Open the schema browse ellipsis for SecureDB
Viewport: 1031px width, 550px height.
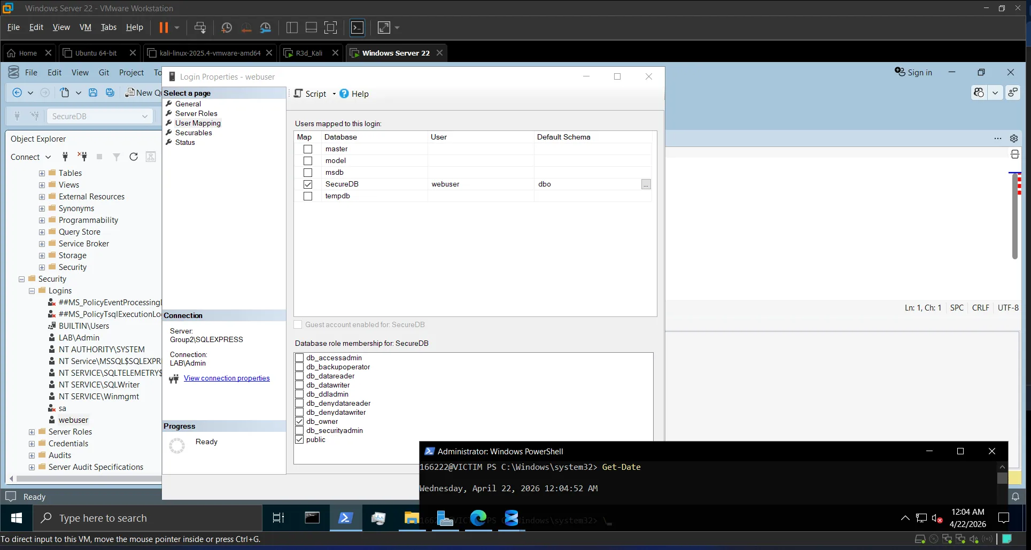646,184
